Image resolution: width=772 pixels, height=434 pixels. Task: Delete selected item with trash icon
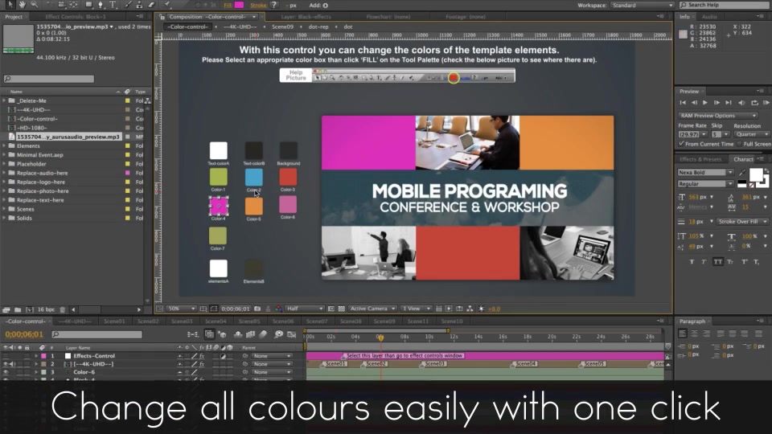point(63,309)
